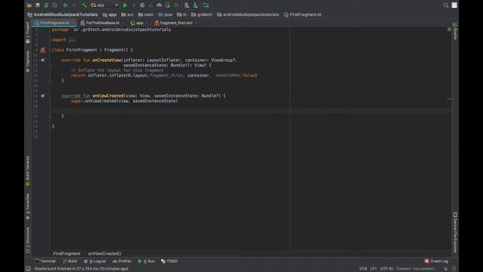Select AndroidStudioJetpackTutorials breadcrumb
The width and height of the screenshot is (483, 272).
point(63,14)
